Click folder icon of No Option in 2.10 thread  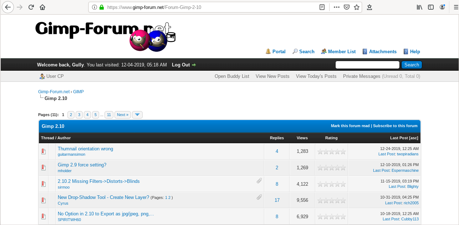pos(44,216)
